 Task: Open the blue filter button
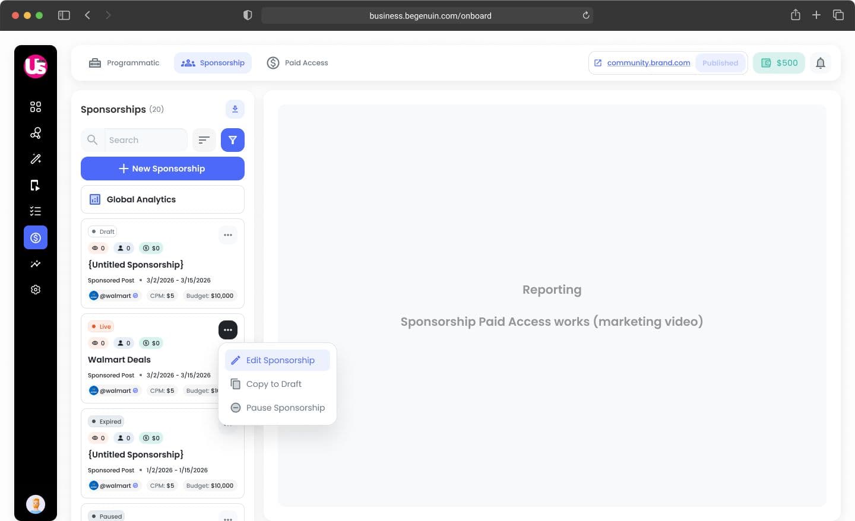233,140
